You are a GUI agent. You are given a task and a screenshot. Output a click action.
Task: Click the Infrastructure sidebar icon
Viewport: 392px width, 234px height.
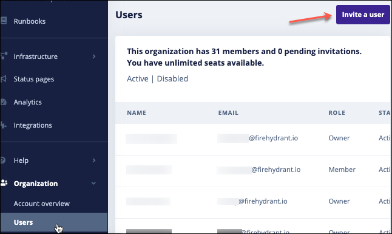point(4,56)
